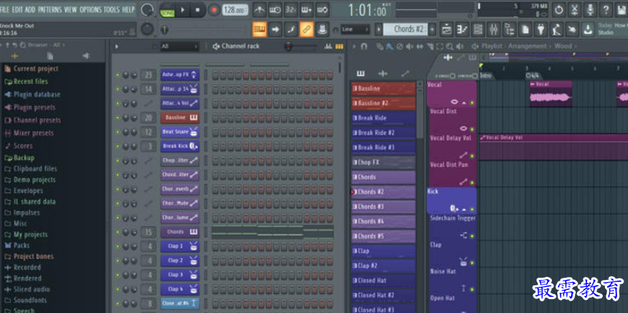Screen dimensions: 628x313
Task: Open the Piano roll toolbar icon
Action: pyautogui.click(x=462, y=29)
